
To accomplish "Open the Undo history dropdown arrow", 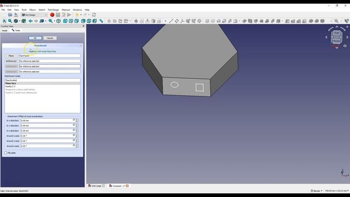I will [81, 15].
